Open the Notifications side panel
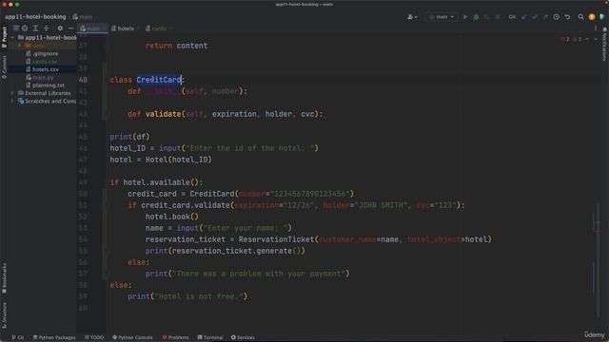 pos(604,44)
